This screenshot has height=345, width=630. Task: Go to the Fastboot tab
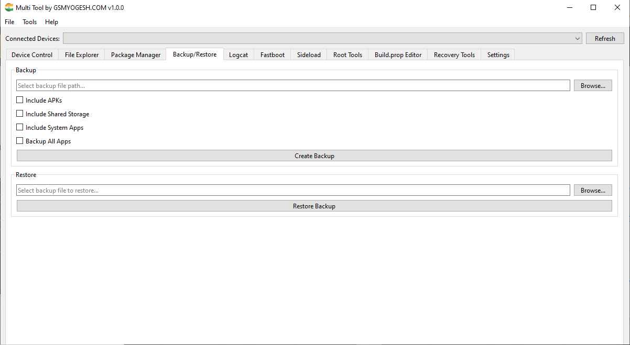coord(273,55)
